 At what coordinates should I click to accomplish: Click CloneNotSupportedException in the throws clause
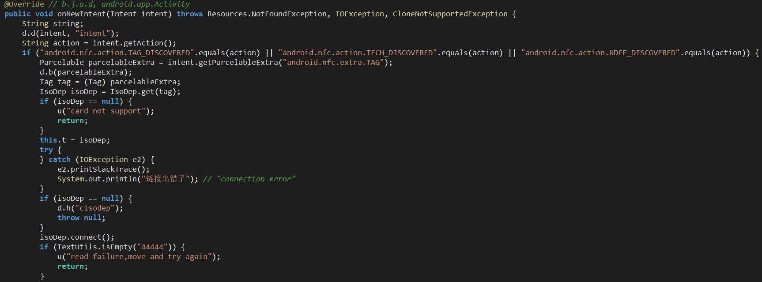pyautogui.click(x=450, y=14)
